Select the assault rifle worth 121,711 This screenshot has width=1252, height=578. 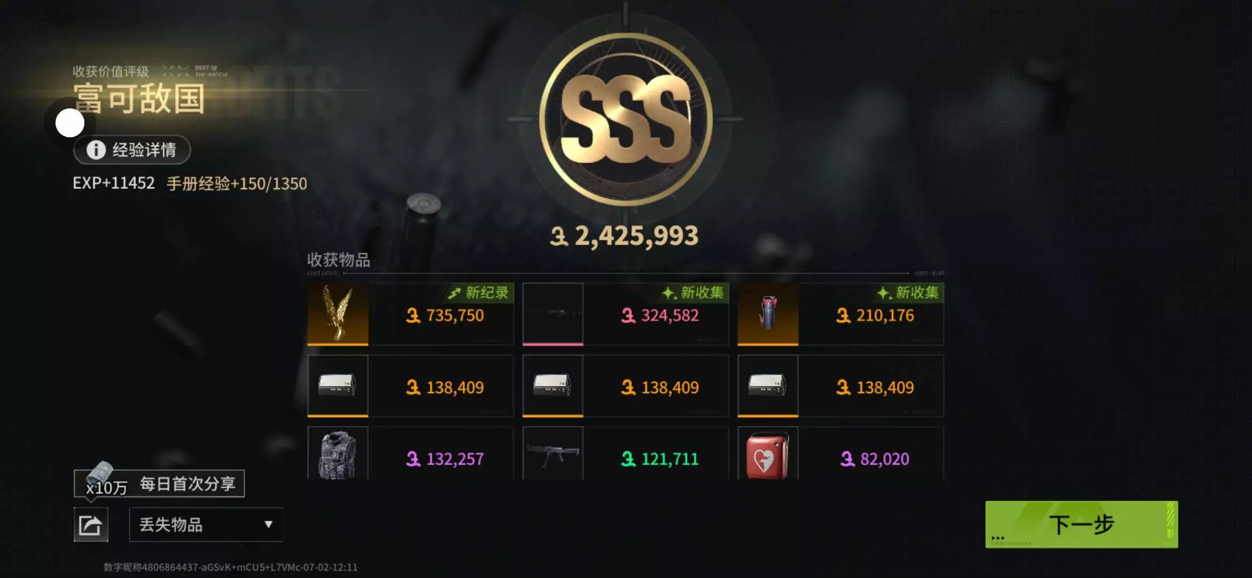pyautogui.click(x=553, y=453)
